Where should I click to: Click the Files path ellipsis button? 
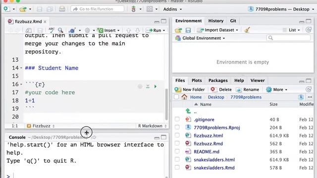tap(310, 97)
